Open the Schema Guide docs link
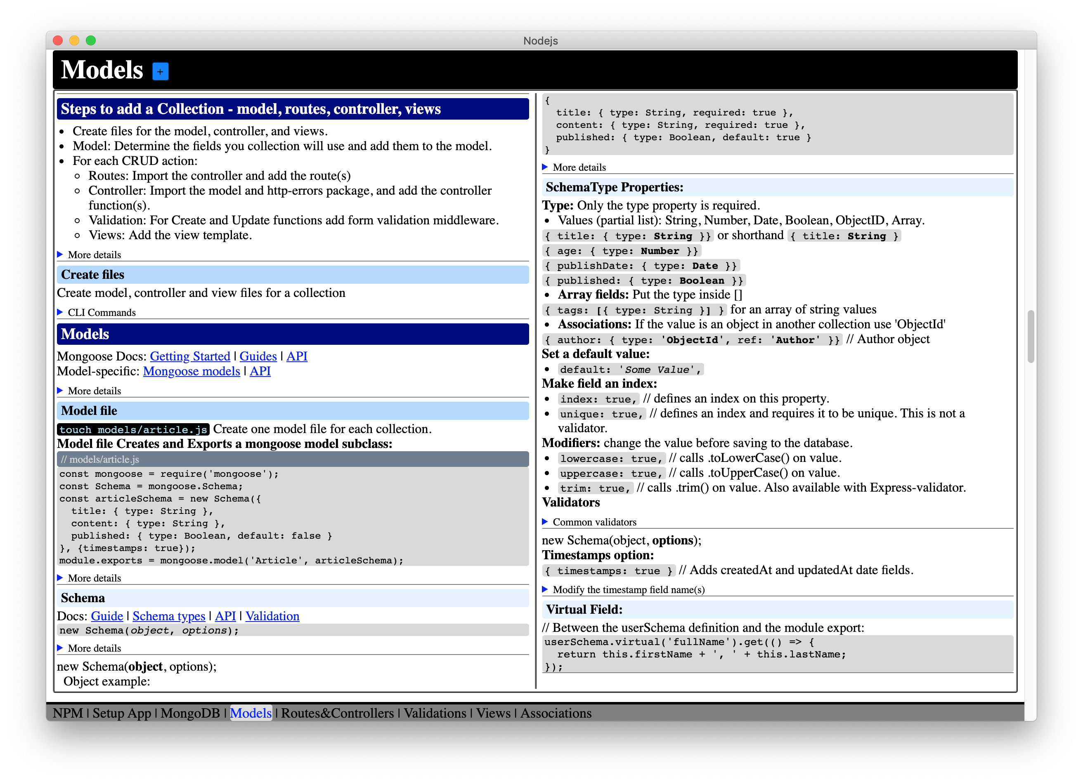The image size is (1083, 782). (x=107, y=616)
